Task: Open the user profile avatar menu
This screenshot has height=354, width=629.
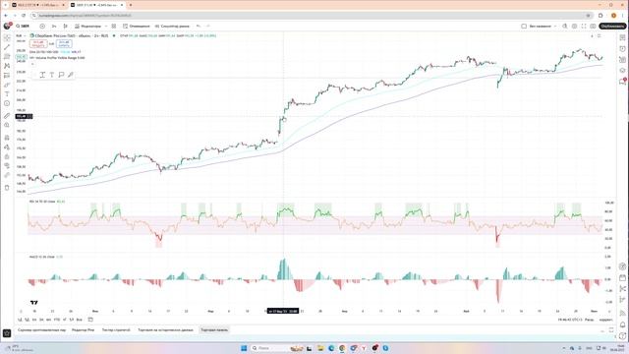Action: click(7, 27)
